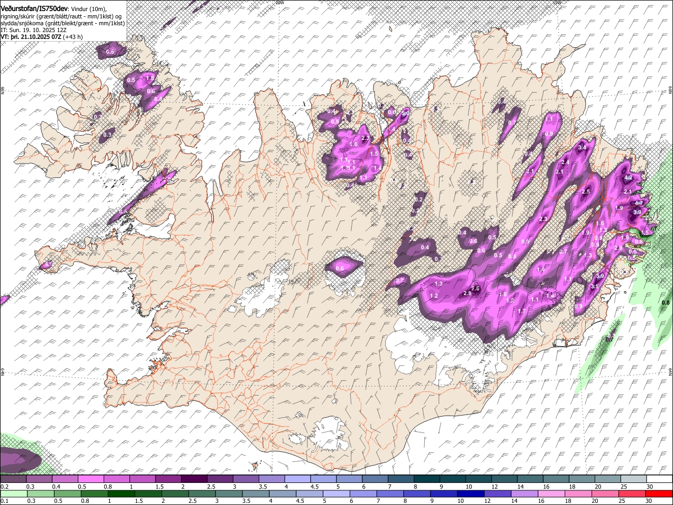The width and height of the screenshot is (673, 505).
Task: Pick the dull purple 0.2 swatch, upper legend row
Action: (13, 479)
